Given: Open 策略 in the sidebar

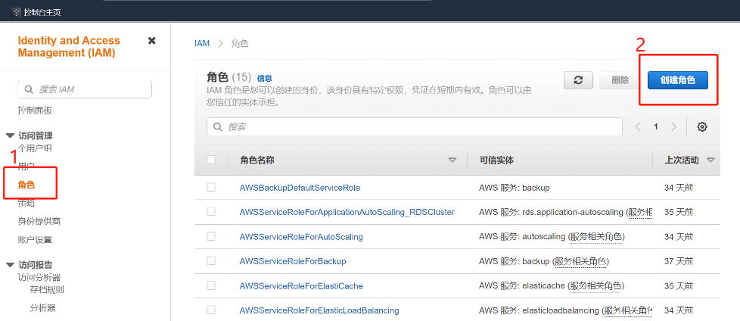Looking at the screenshot, I should 26,203.
